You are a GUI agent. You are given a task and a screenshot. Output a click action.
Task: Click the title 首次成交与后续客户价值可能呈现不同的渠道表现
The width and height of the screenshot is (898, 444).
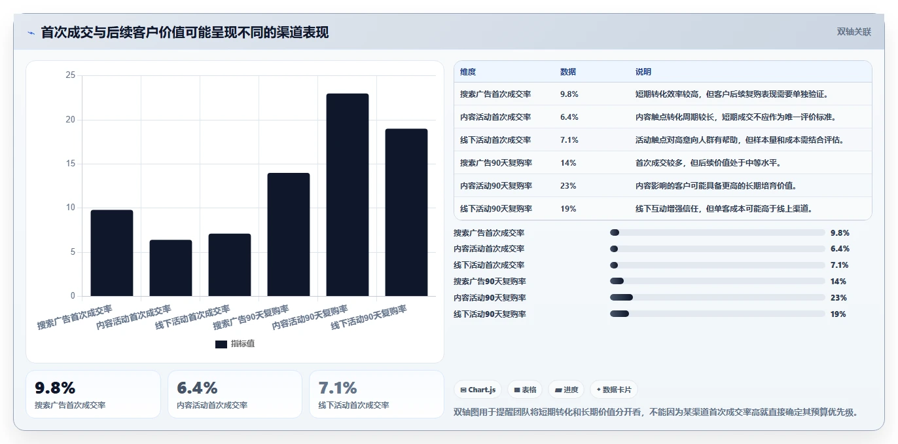(x=185, y=33)
